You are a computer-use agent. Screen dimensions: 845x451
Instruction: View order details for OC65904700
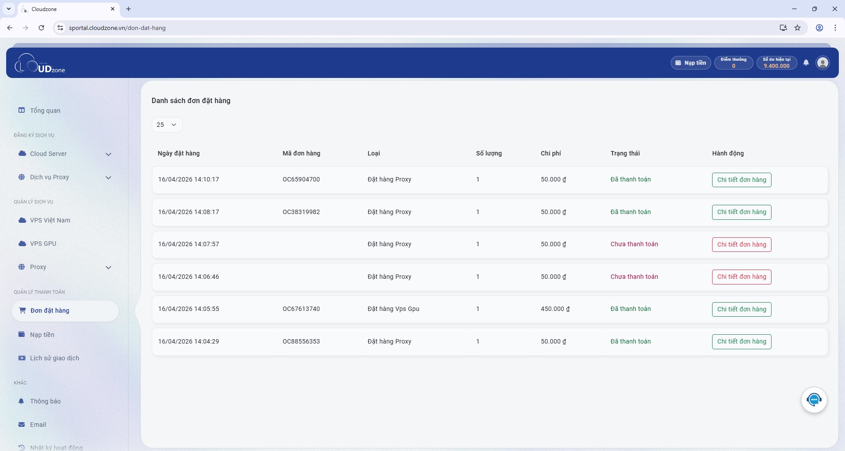[x=742, y=180]
